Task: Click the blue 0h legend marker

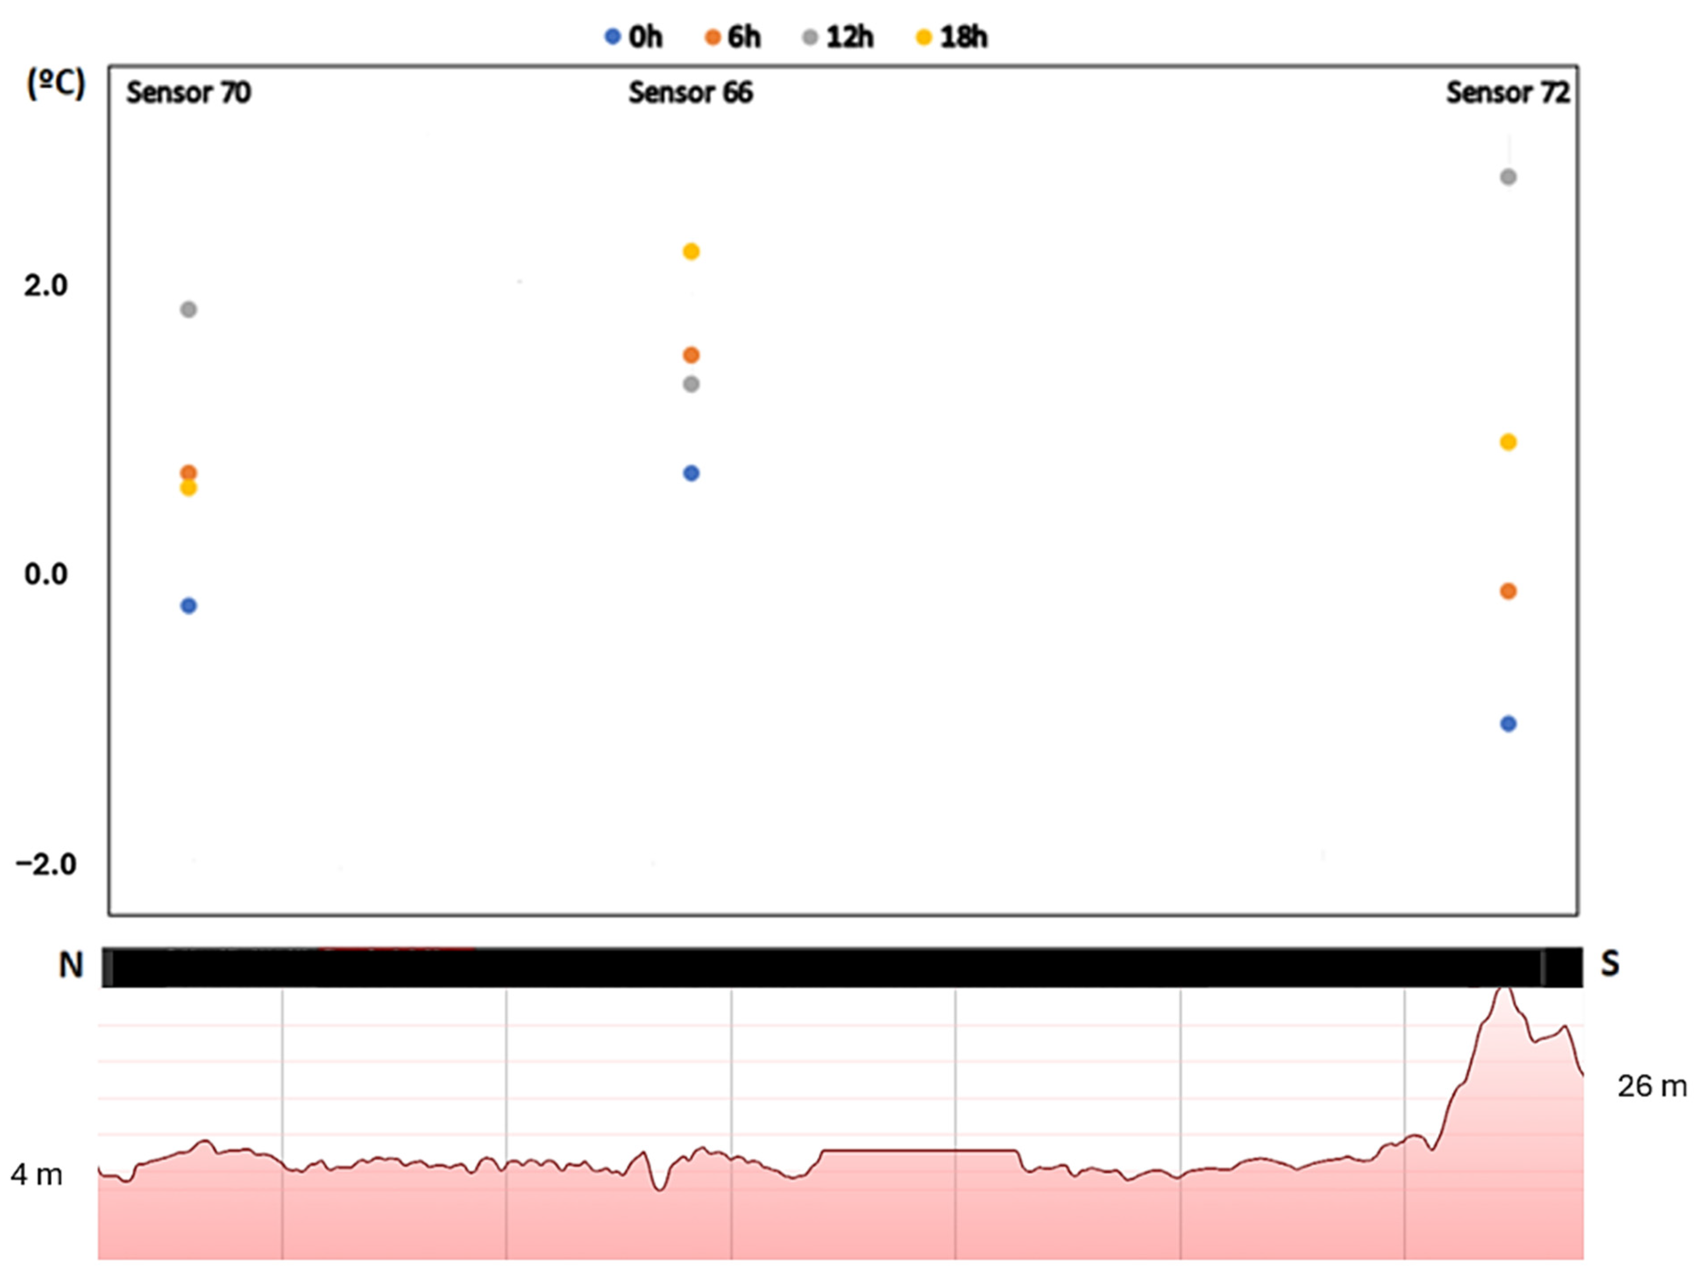Action: (612, 36)
